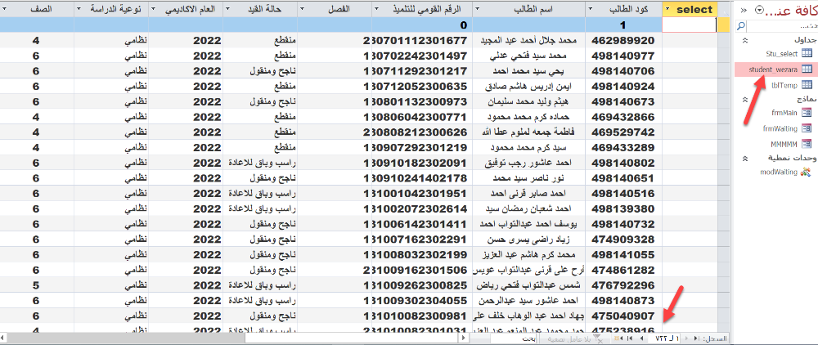Go to the next record
818x345 pixels.
pyautogui.click(x=641, y=338)
